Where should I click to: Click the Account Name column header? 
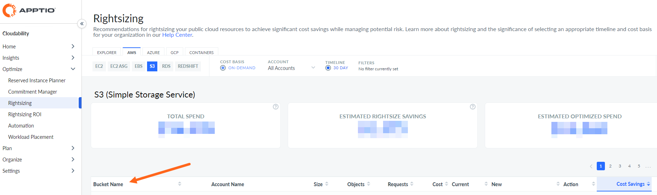pyautogui.click(x=228, y=184)
